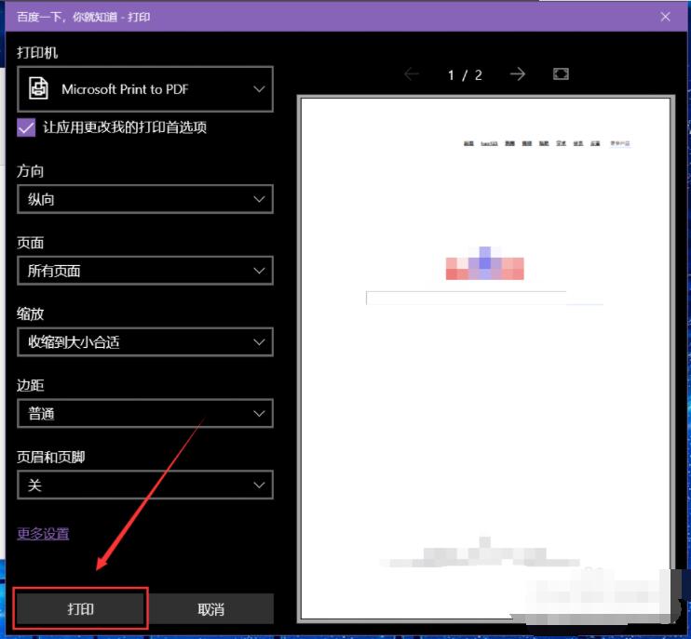The image size is (691, 639).
Task: Toggle 让应用更改我的打印首选项 checkbox
Action: (26, 127)
